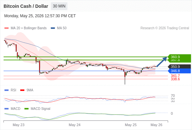This screenshot has height=130, width=192.
Task: Select the MA 50 legend label
Action: pos(62,28)
